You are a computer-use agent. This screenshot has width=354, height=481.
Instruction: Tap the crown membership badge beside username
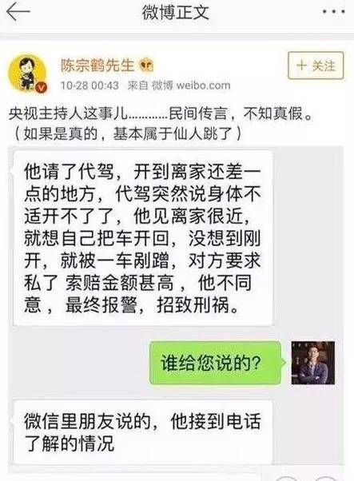pos(146,65)
